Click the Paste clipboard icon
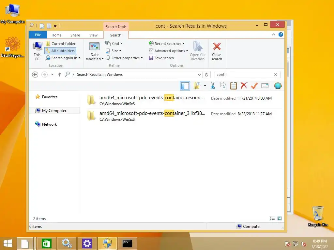 [234, 86]
